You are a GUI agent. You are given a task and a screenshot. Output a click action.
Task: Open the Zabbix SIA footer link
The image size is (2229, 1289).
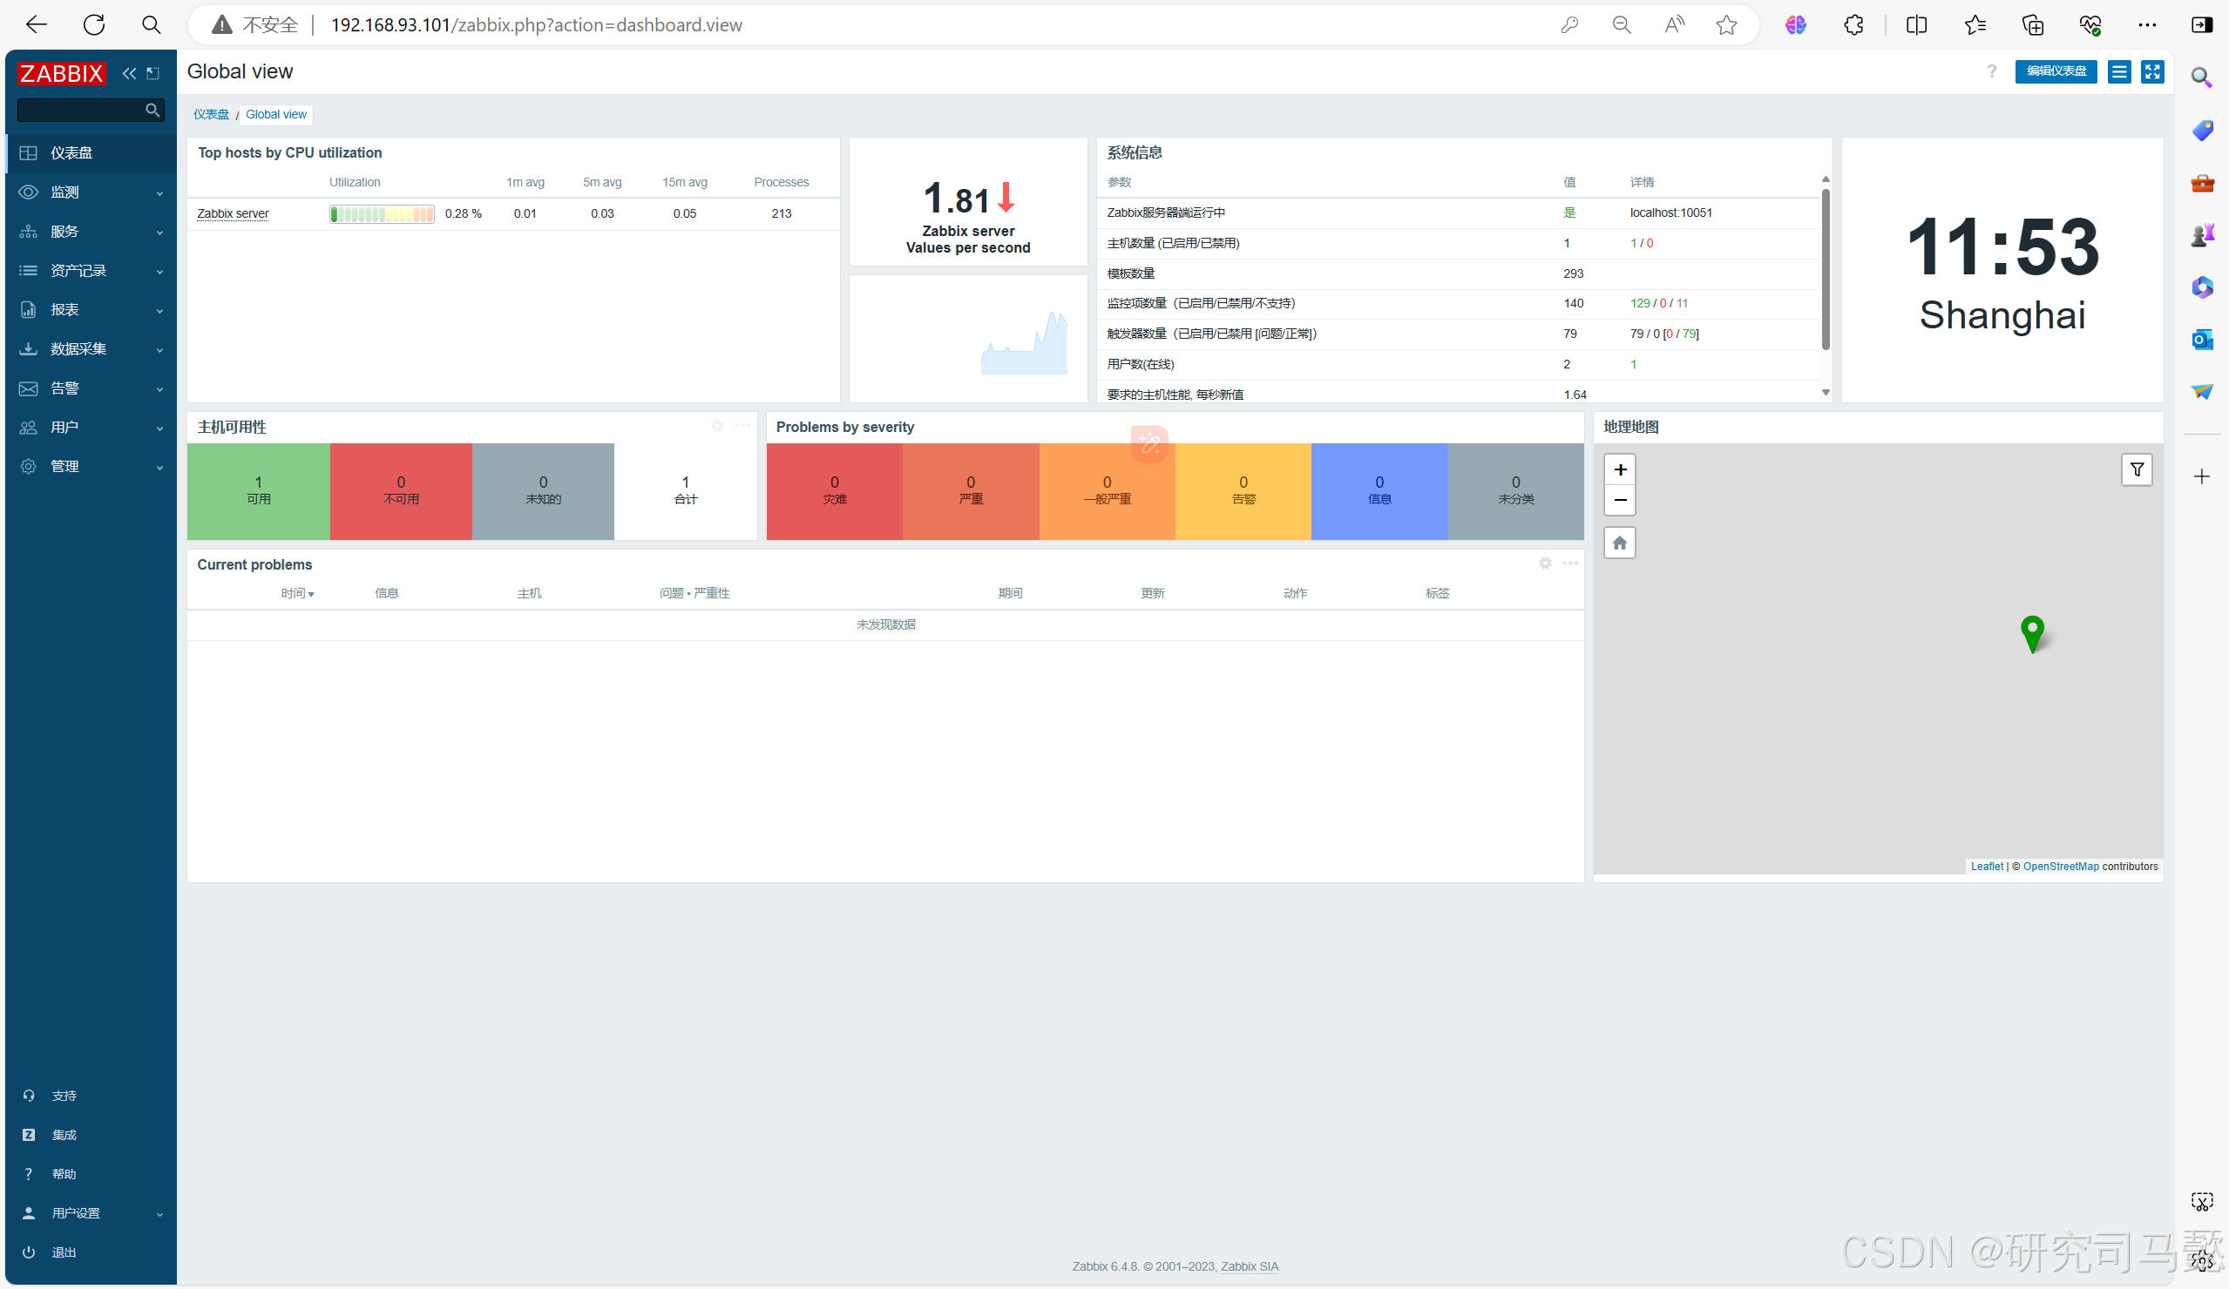point(1249,1266)
